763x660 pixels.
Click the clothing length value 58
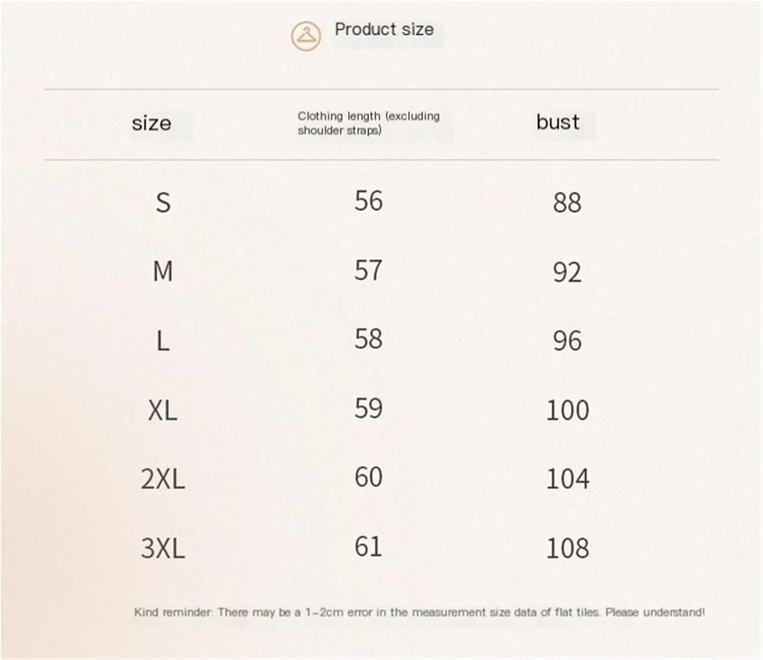tap(368, 339)
